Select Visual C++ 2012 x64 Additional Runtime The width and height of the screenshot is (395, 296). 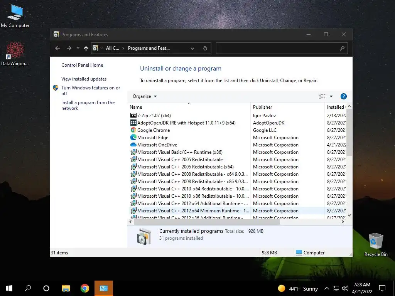click(x=192, y=203)
